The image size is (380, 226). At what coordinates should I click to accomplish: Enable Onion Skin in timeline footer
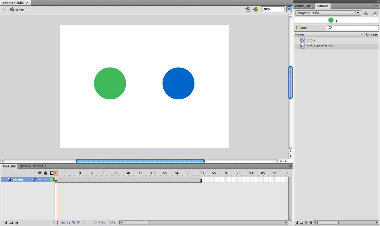pos(63,223)
